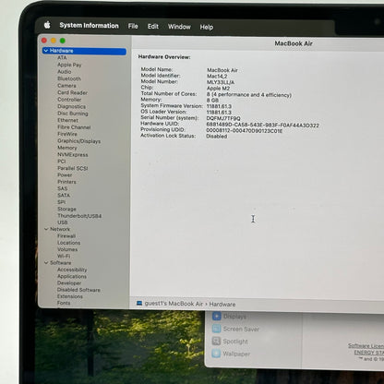Image resolution: width=384 pixels, height=384 pixels.
Task: Select Wi-Fi under Network
Action: tap(64, 256)
